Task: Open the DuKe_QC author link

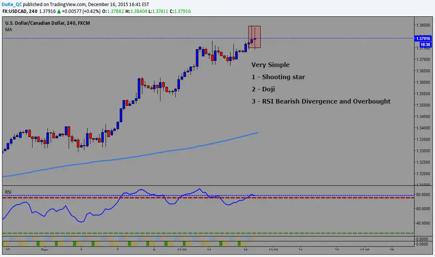Action: coord(11,5)
